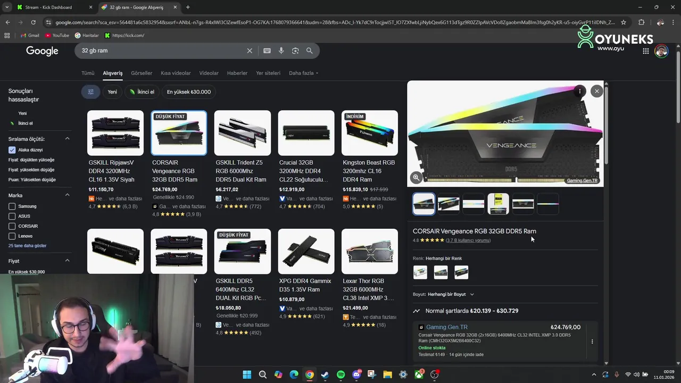Screen dimensions: 681x383
Task: Open the three-dot menu on product image
Action: point(580,91)
